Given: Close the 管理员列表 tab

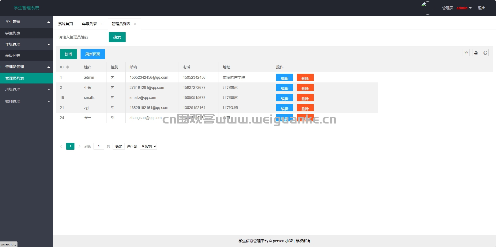Looking at the screenshot, I should (135, 24).
